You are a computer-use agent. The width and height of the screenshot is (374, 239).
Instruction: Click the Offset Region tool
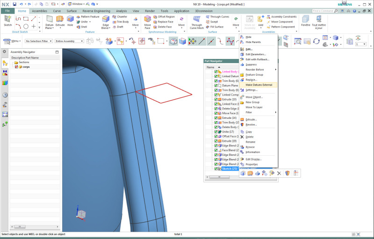point(164,17)
